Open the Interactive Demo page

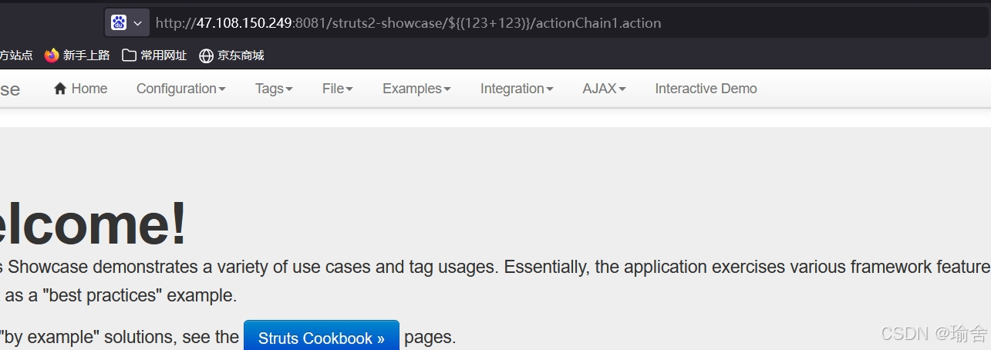click(x=706, y=89)
